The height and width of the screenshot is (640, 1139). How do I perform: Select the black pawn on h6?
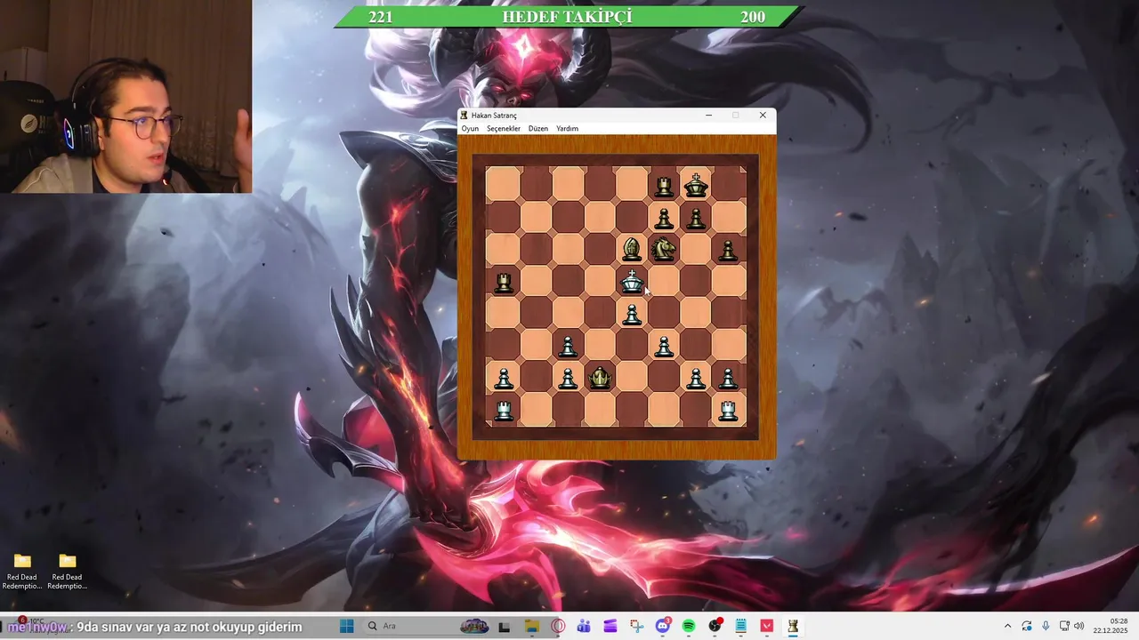pos(728,250)
